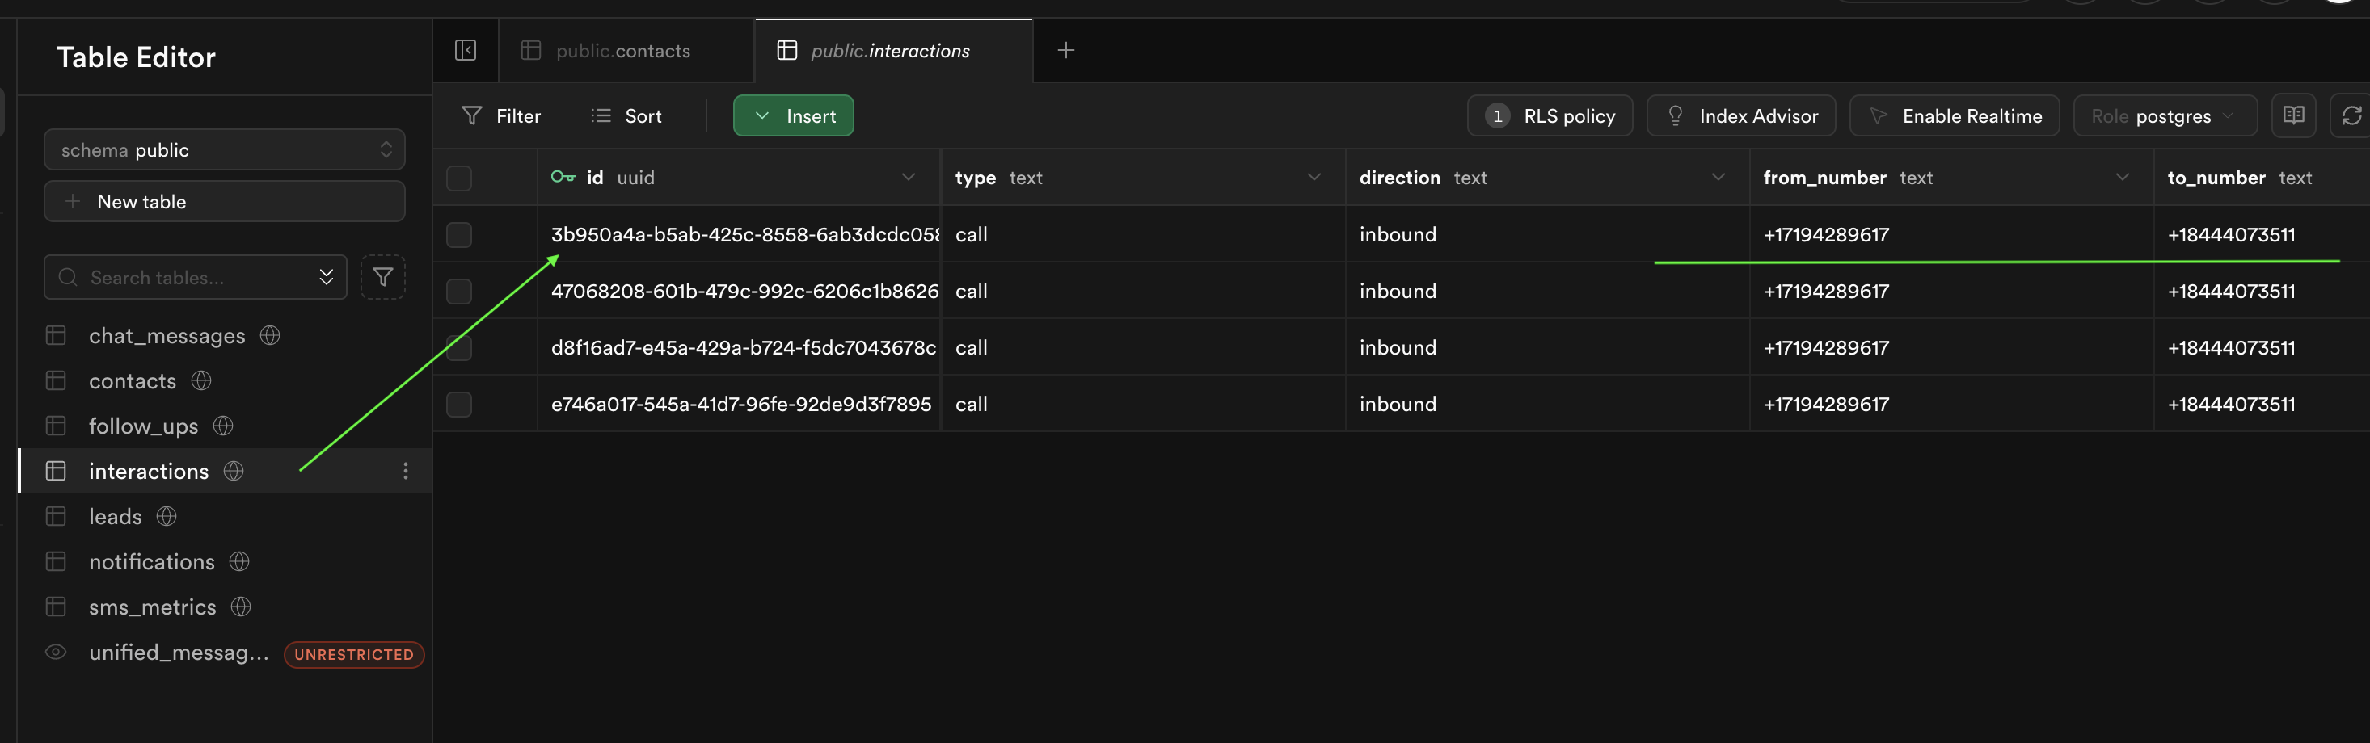The image size is (2370, 743).
Task: Open the schema public dropdown
Action: pos(224,149)
